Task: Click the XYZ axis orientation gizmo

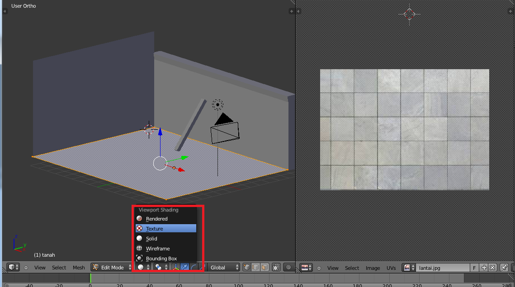Action: (19, 243)
